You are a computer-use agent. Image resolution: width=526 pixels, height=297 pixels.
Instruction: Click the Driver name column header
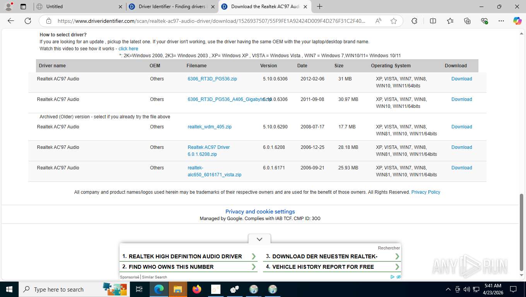point(52,66)
